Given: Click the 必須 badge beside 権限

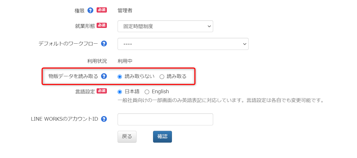Looking at the screenshot, I should click(102, 10).
